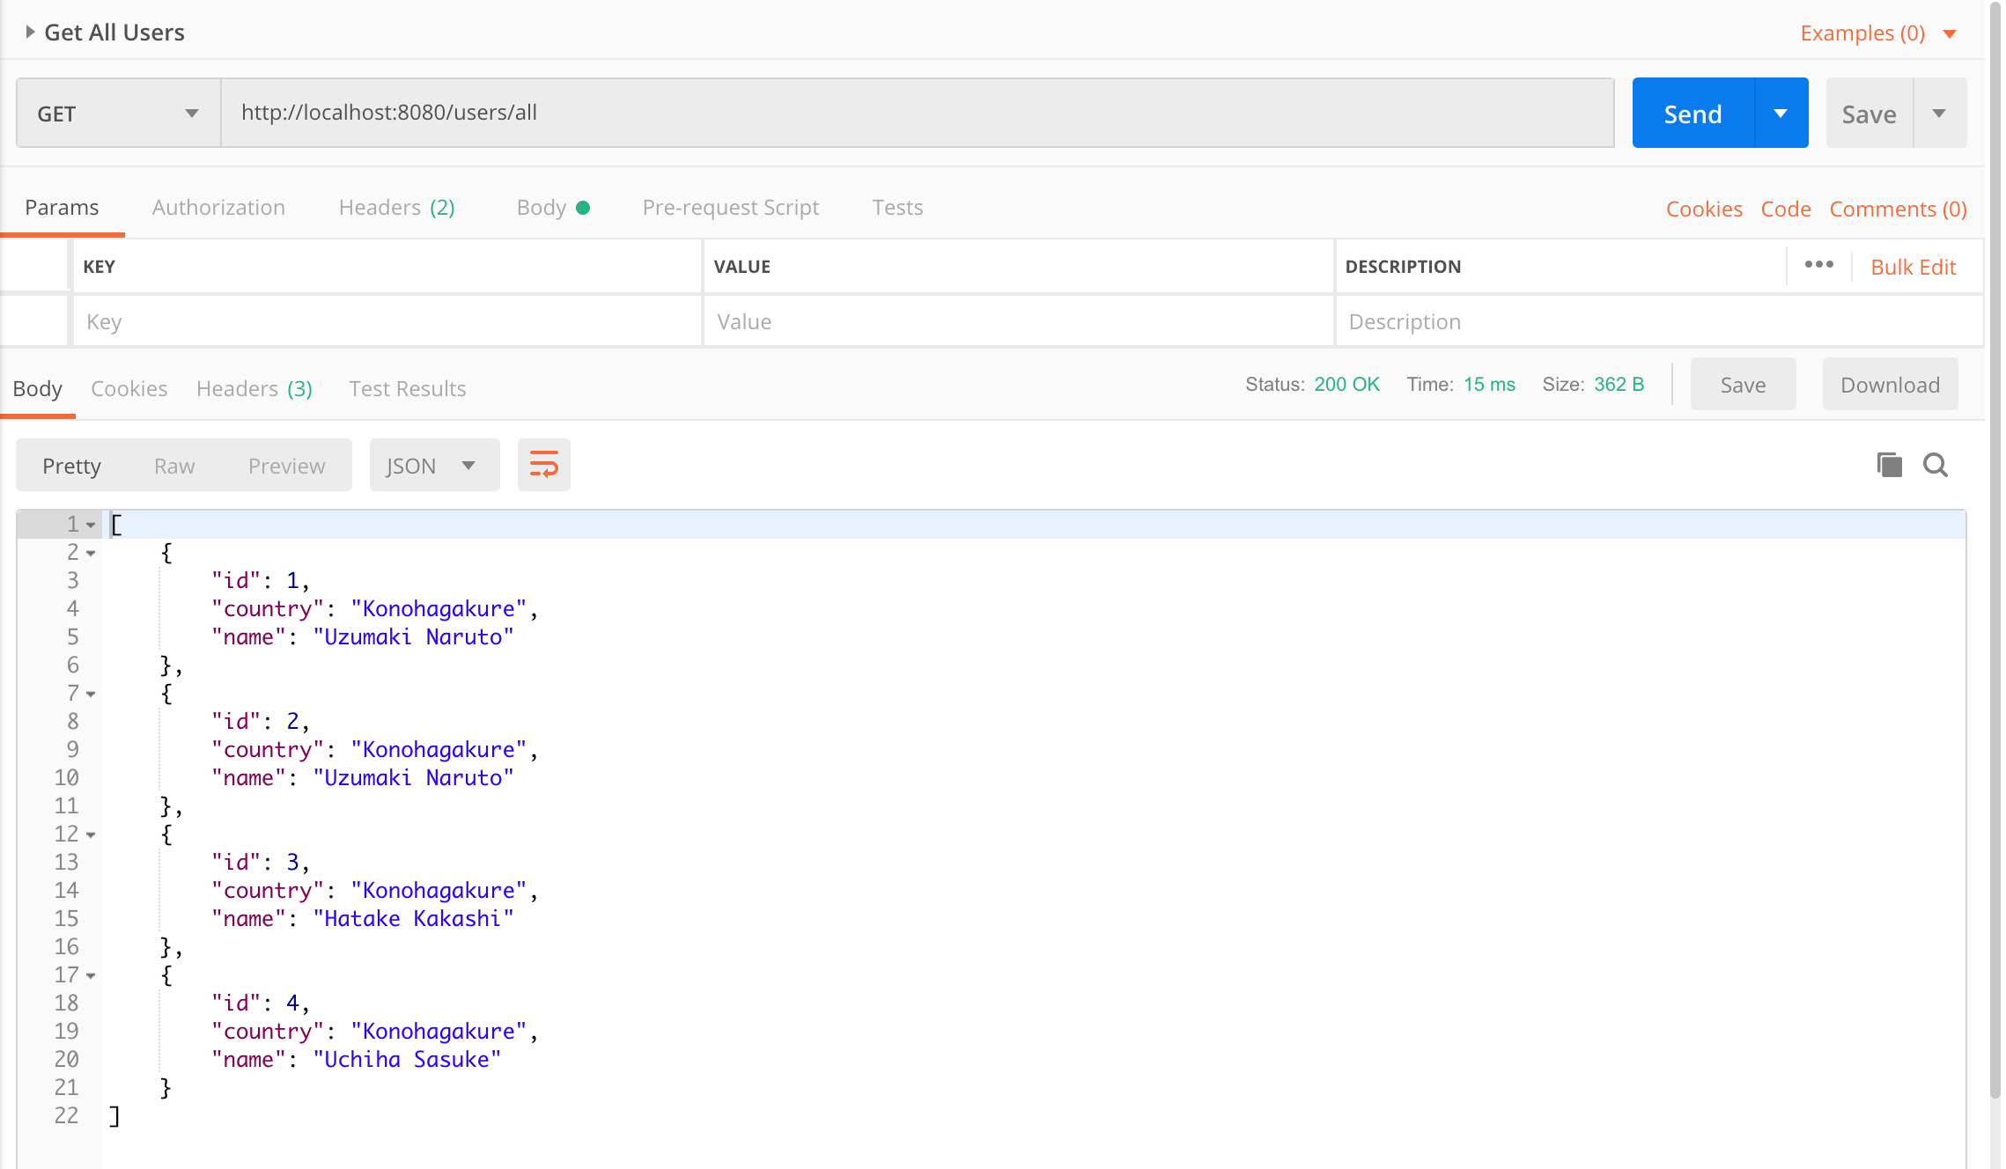Collapse the JSON object at line 7
Viewport: 2006px width, 1169px height.
[x=91, y=695]
